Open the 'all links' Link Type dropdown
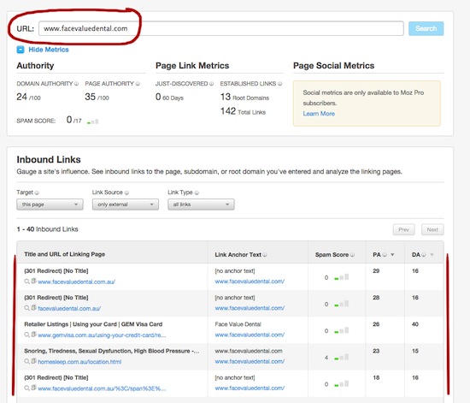Image resolution: width=470 pixels, height=403 pixels. pos(201,204)
